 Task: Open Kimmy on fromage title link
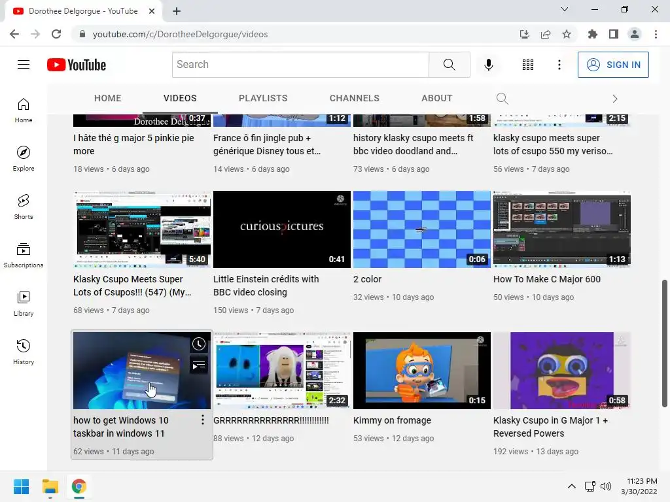point(393,420)
